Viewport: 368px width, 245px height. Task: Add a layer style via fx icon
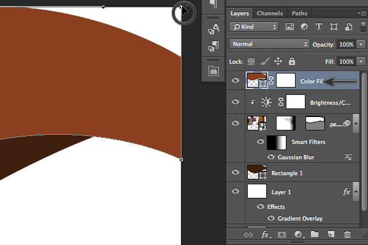pyautogui.click(x=266, y=235)
